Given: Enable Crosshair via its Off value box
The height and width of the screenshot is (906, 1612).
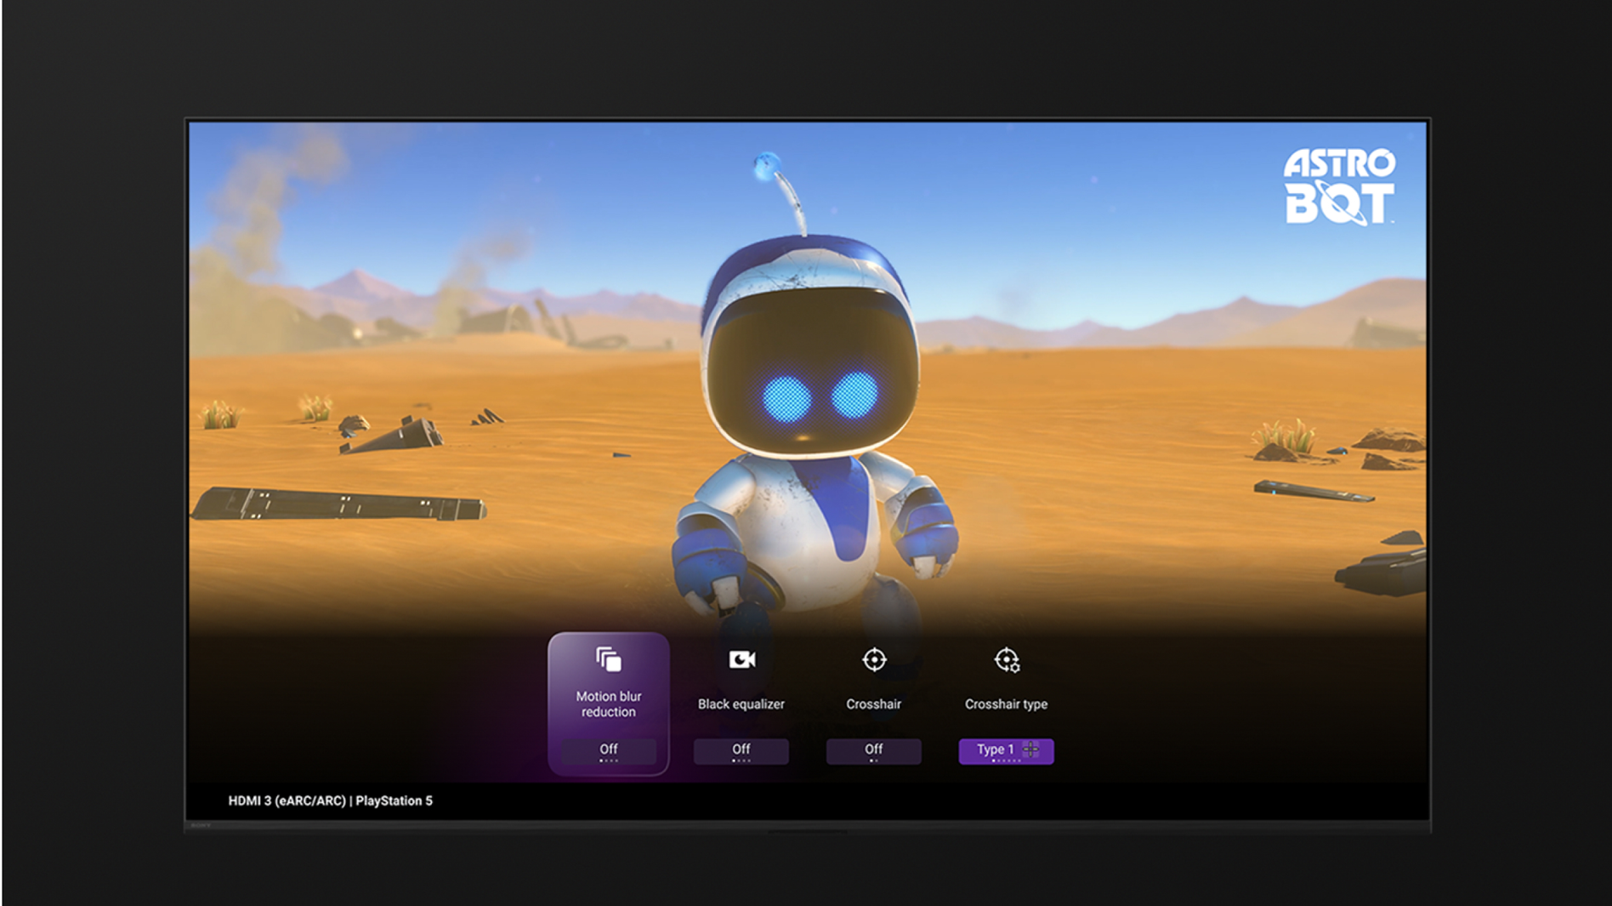Looking at the screenshot, I should pyautogui.click(x=874, y=750).
